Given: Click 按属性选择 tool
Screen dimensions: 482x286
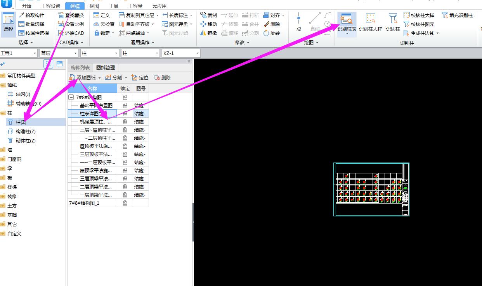Looking at the screenshot, I should pos(34,33).
